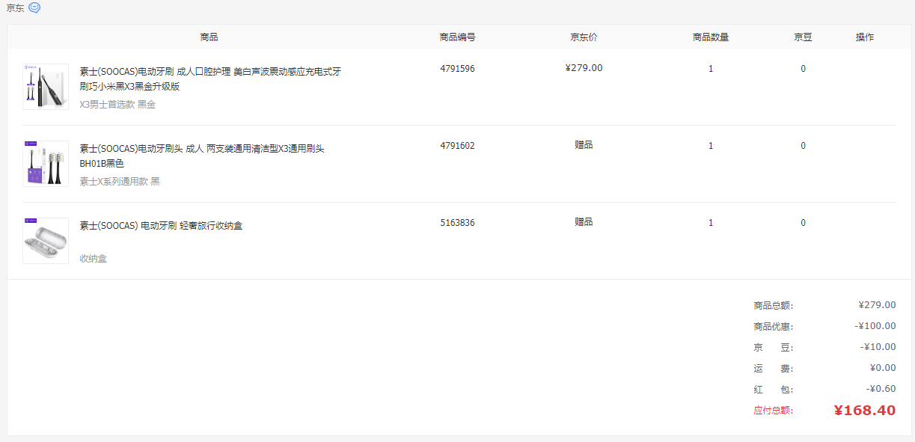Open the X3 brush head BH01B thumbnail
Image resolution: width=915 pixels, height=442 pixels.
tap(46, 164)
